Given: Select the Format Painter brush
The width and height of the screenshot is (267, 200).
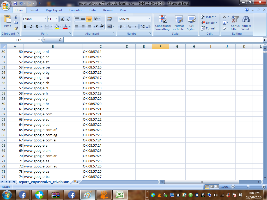Looking at the screenshot, I should click(x=16, y=28).
